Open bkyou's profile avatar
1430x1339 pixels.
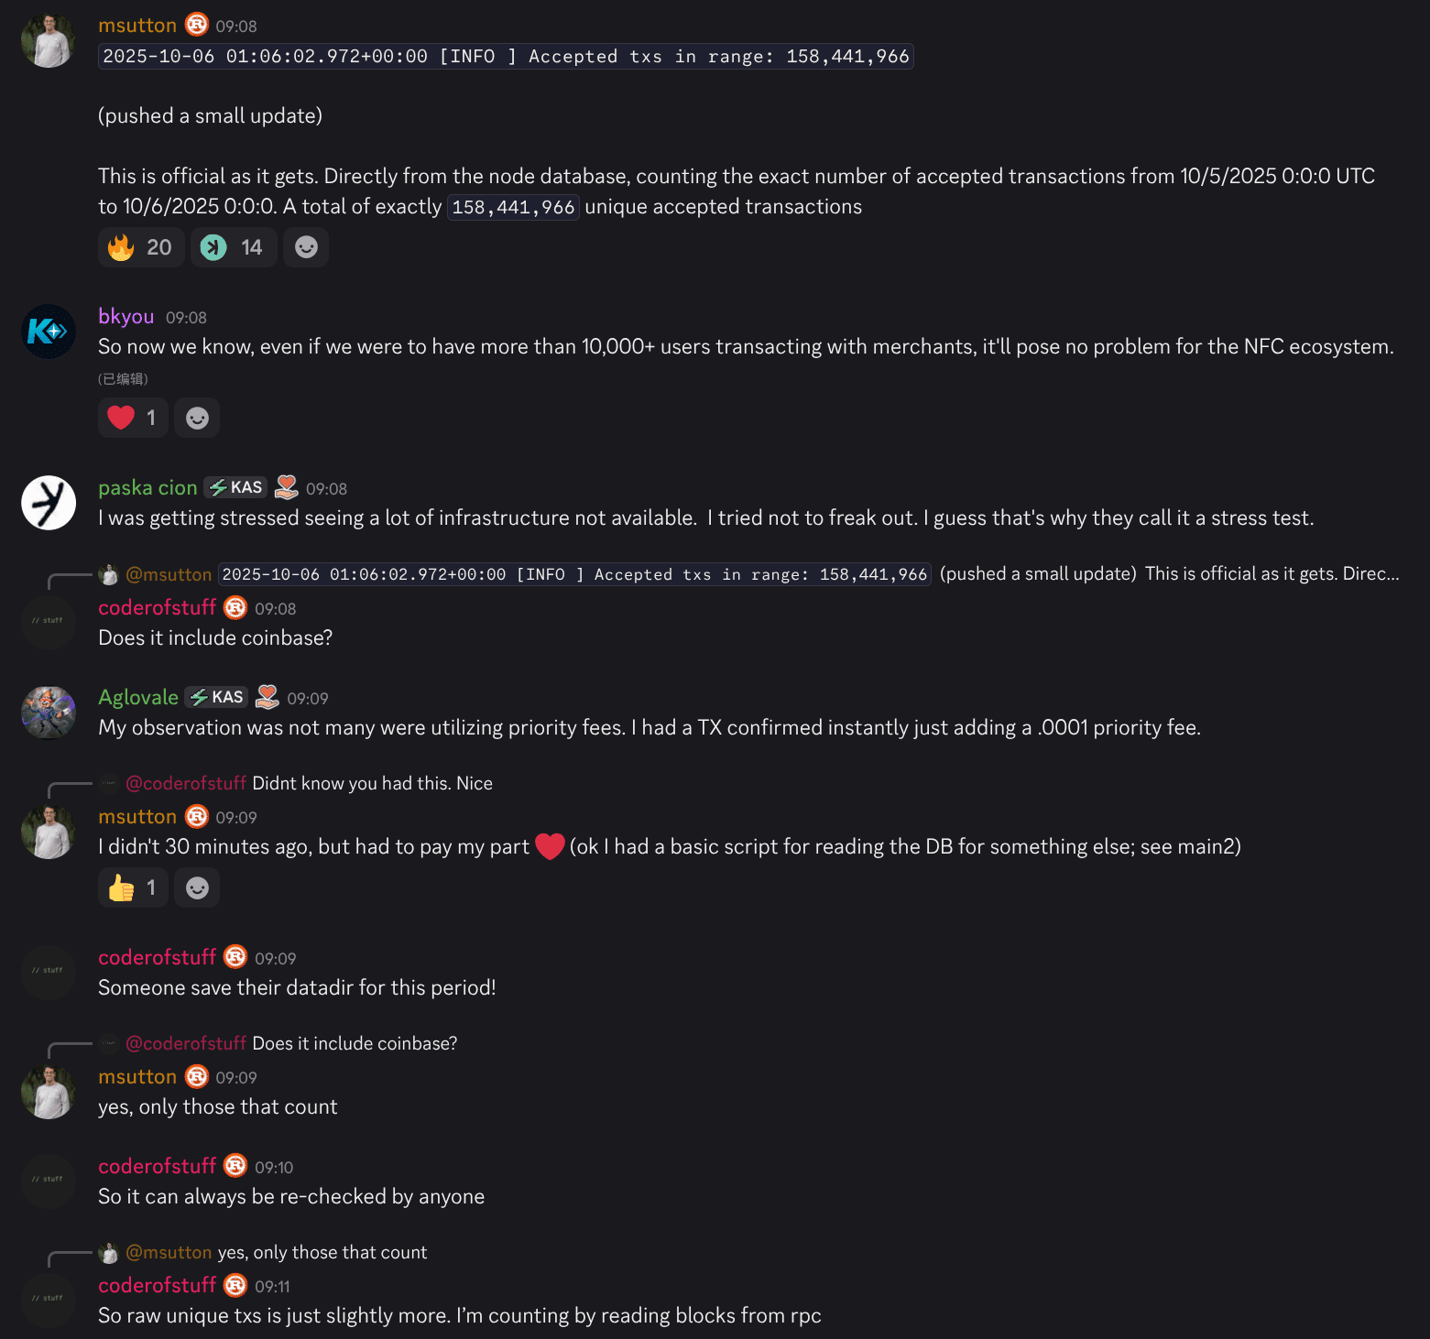coord(49,331)
